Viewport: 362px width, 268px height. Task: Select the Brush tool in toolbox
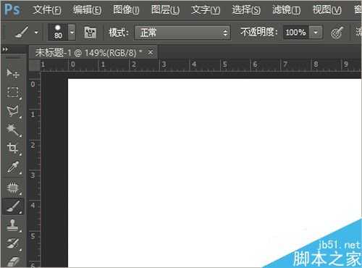[x=13, y=206]
